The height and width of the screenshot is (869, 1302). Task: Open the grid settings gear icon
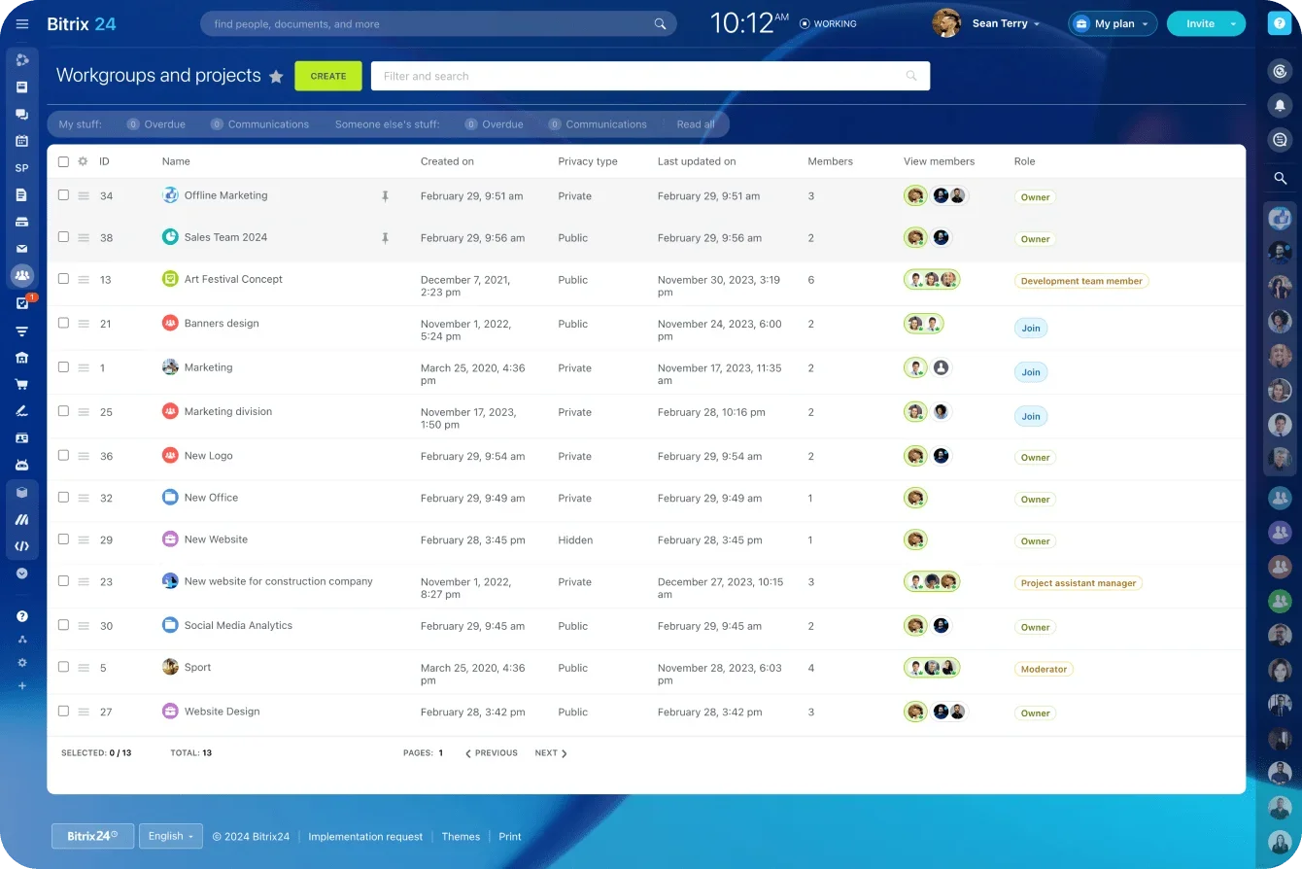[83, 161]
